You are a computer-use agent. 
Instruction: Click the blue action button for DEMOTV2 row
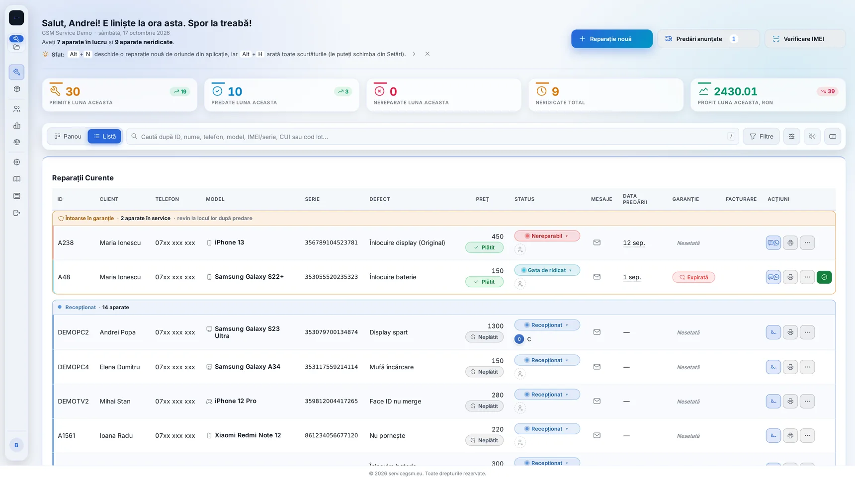773,401
